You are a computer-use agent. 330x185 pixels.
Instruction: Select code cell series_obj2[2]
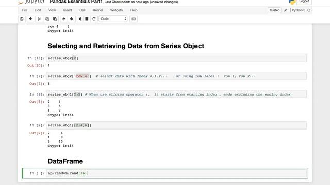tap(176, 58)
